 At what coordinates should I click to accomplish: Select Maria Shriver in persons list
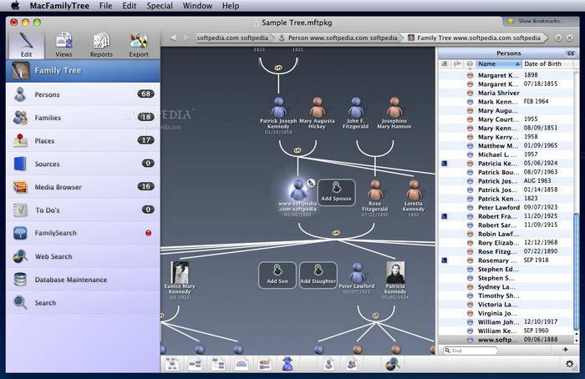pos(497,93)
